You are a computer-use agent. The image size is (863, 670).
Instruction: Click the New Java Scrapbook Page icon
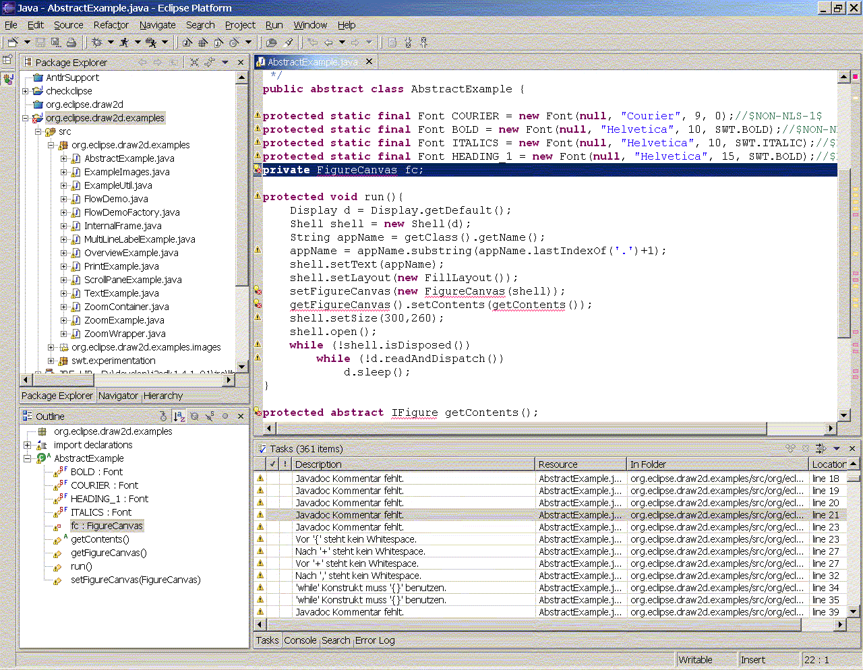click(218, 42)
